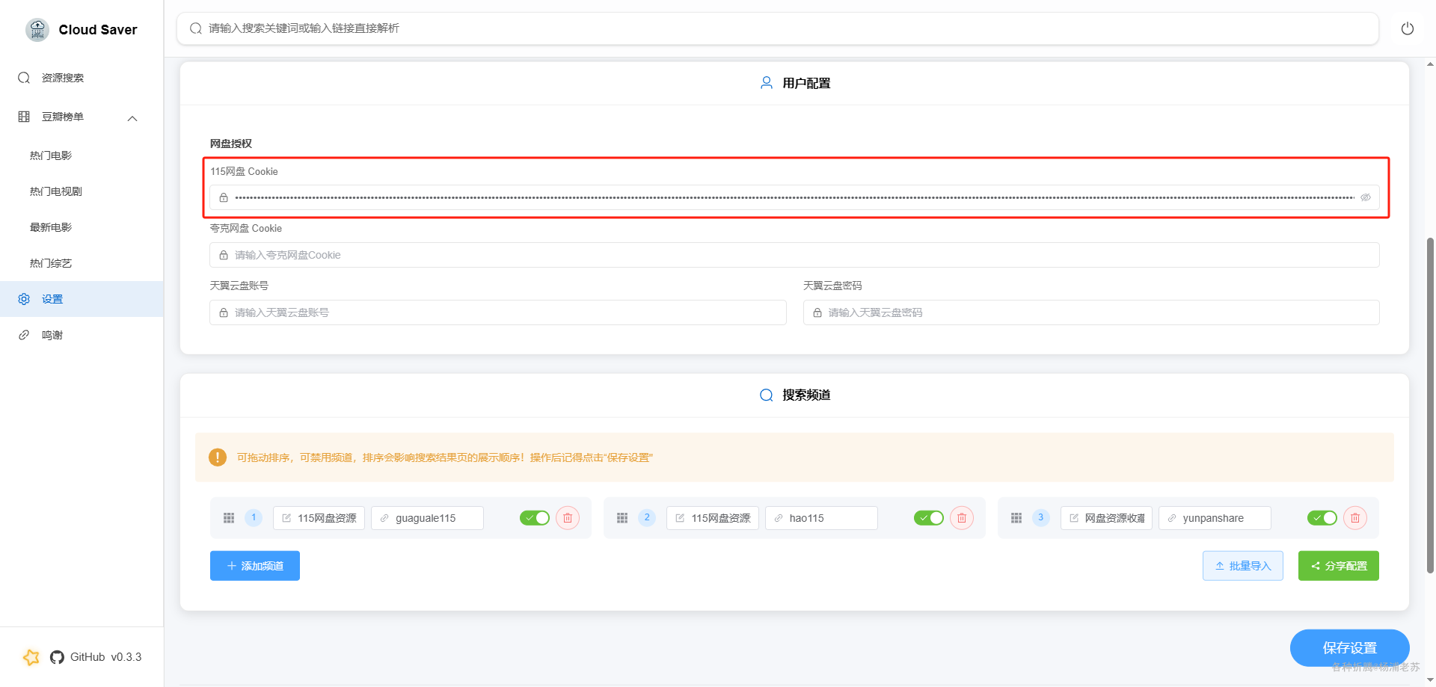The image size is (1436, 687).
Task: Click drag handle of channel 1
Action: tap(229, 518)
